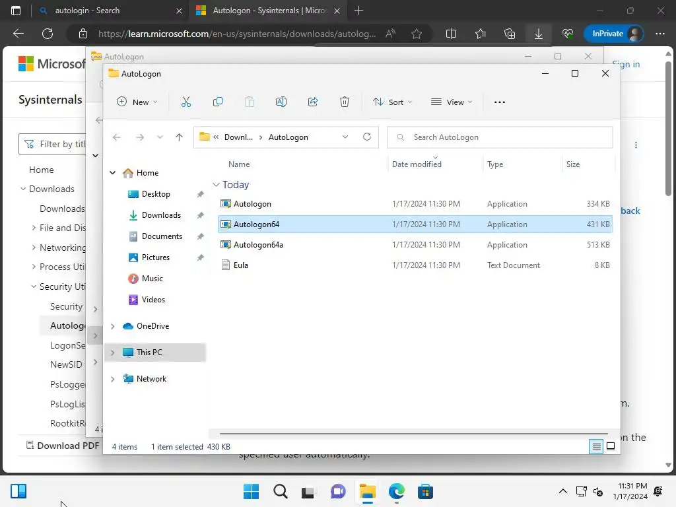Open Documents in navigation pane
The image size is (676, 507).
[x=162, y=236]
